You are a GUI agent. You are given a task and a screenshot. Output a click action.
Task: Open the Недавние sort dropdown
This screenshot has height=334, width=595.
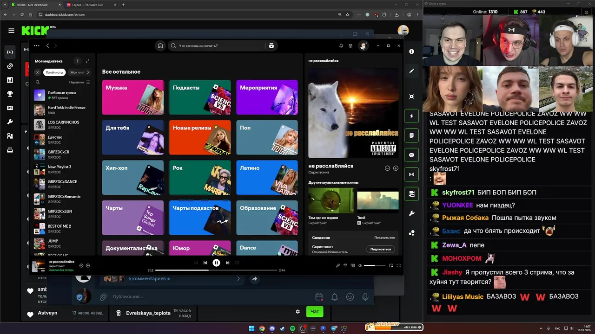[x=79, y=82]
